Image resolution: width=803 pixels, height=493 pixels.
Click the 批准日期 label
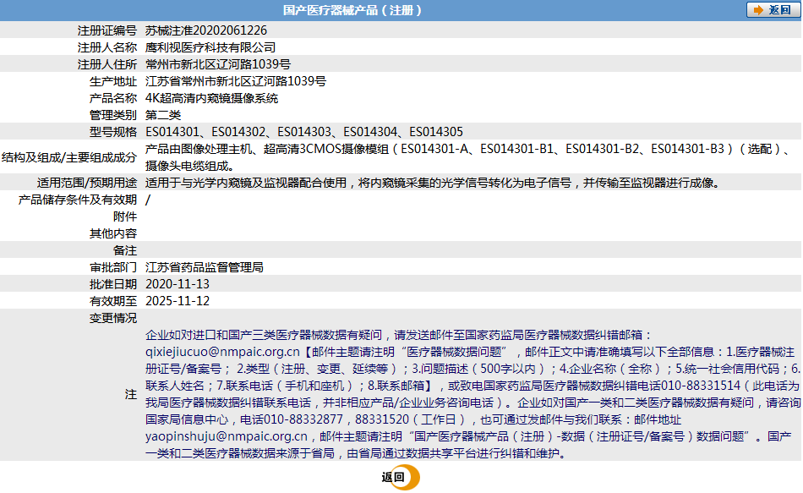[x=113, y=284]
